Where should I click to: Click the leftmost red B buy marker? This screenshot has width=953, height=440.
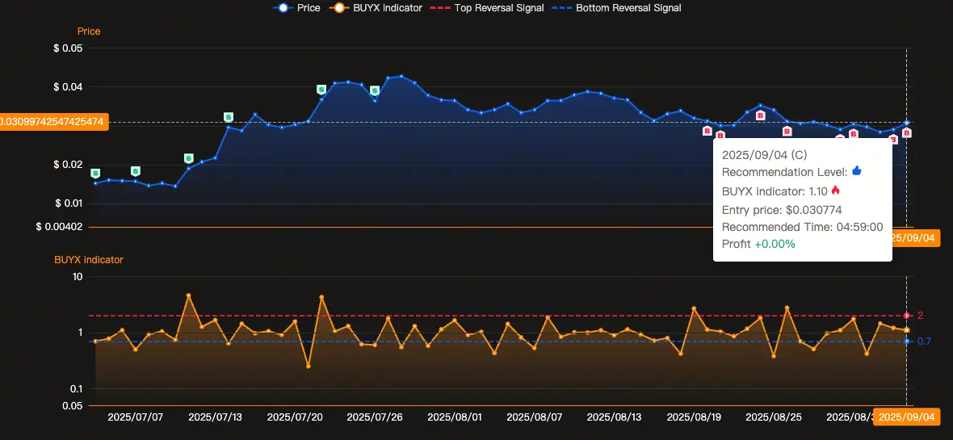[707, 130]
